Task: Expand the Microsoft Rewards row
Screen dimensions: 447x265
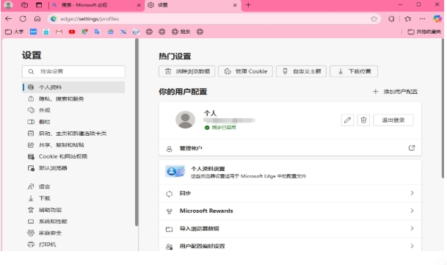Action: (x=290, y=211)
